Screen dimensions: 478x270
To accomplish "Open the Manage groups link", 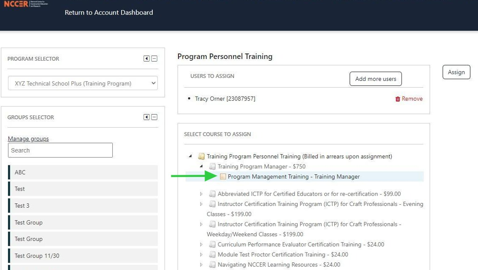I will coord(28,138).
